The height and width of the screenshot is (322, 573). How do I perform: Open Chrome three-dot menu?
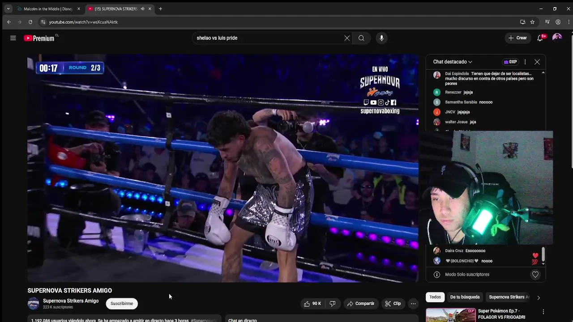(569, 22)
